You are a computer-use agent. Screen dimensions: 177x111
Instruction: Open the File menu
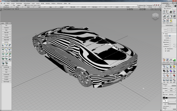click(x=1, y=4)
